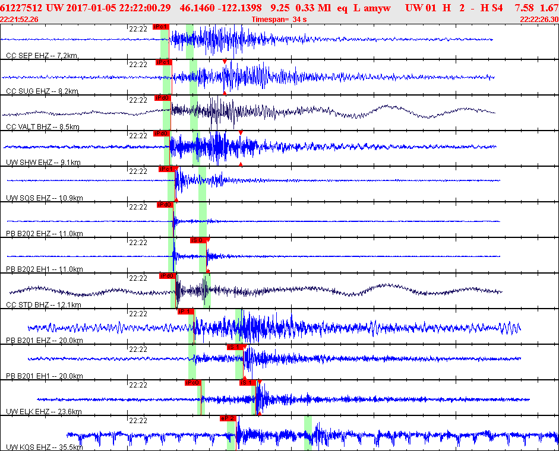Click the iPd0 pick flag on STD trace
The height and width of the screenshot is (451, 559).
(x=167, y=276)
